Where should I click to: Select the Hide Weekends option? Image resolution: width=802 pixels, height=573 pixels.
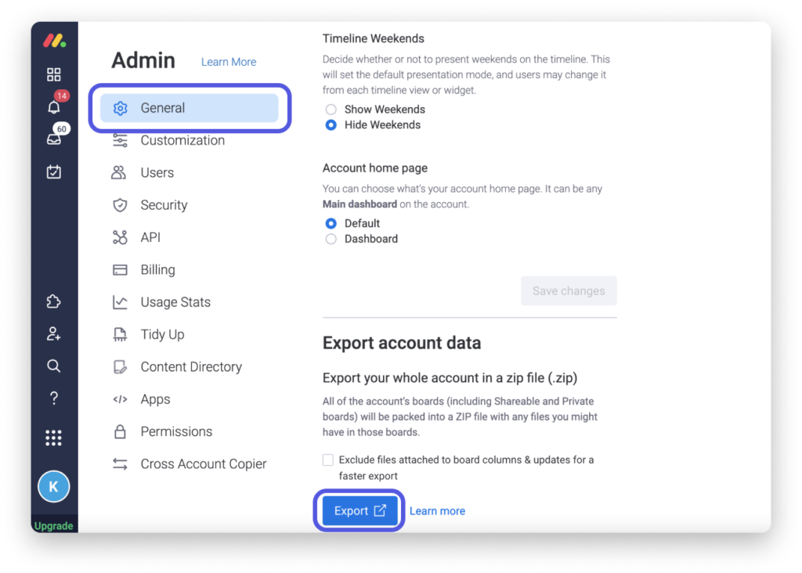(x=331, y=125)
